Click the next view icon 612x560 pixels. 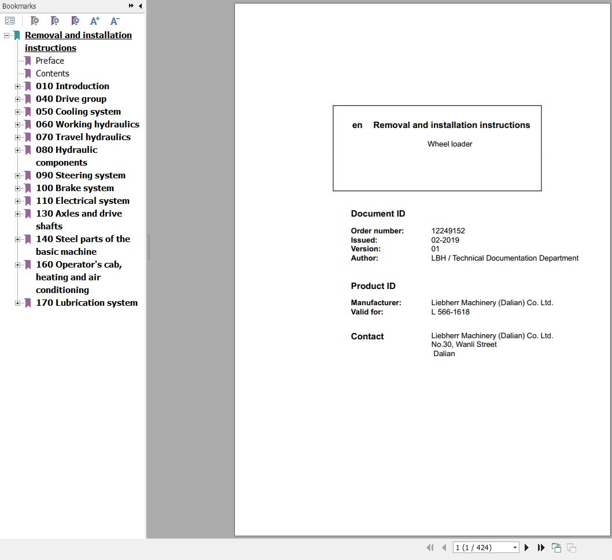click(x=572, y=548)
